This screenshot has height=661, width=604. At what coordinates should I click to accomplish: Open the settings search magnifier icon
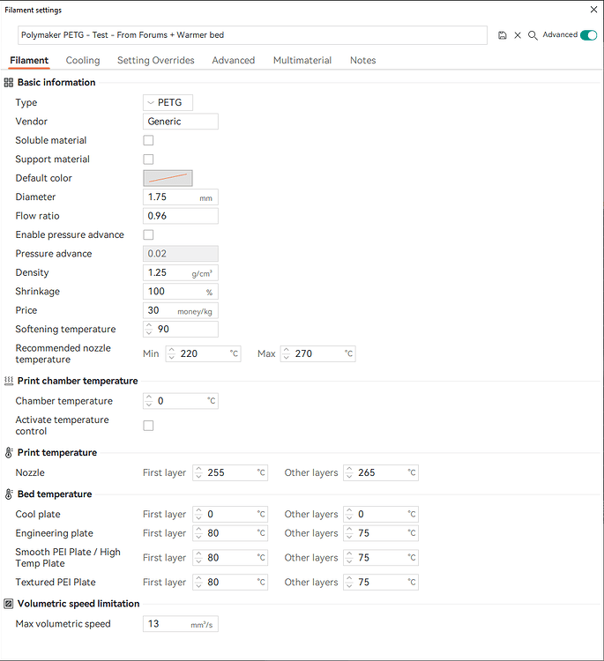(x=533, y=35)
